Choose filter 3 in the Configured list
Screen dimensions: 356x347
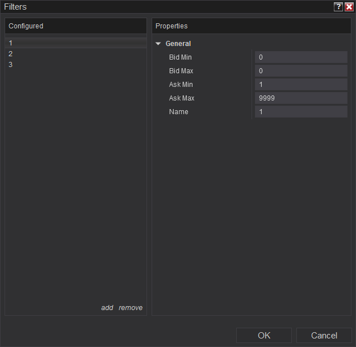coord(11,65)
